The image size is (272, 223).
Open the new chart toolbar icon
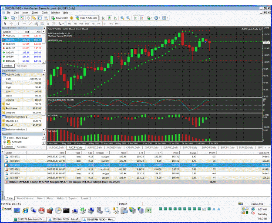tap(5, 18)
